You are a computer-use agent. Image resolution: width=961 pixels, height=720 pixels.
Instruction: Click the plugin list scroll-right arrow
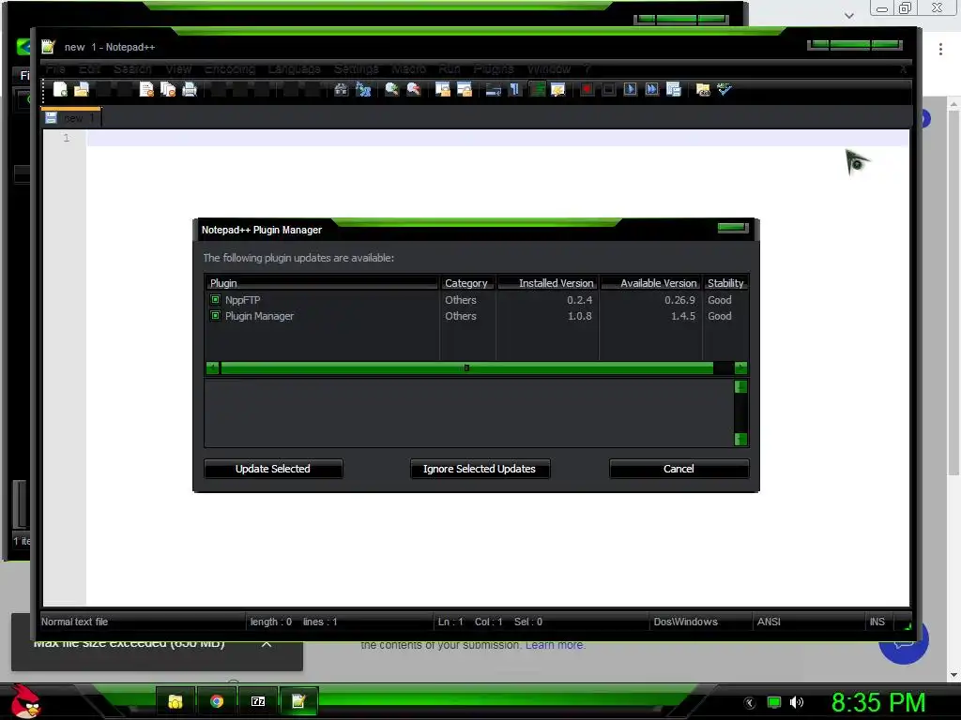pos(740,367)
